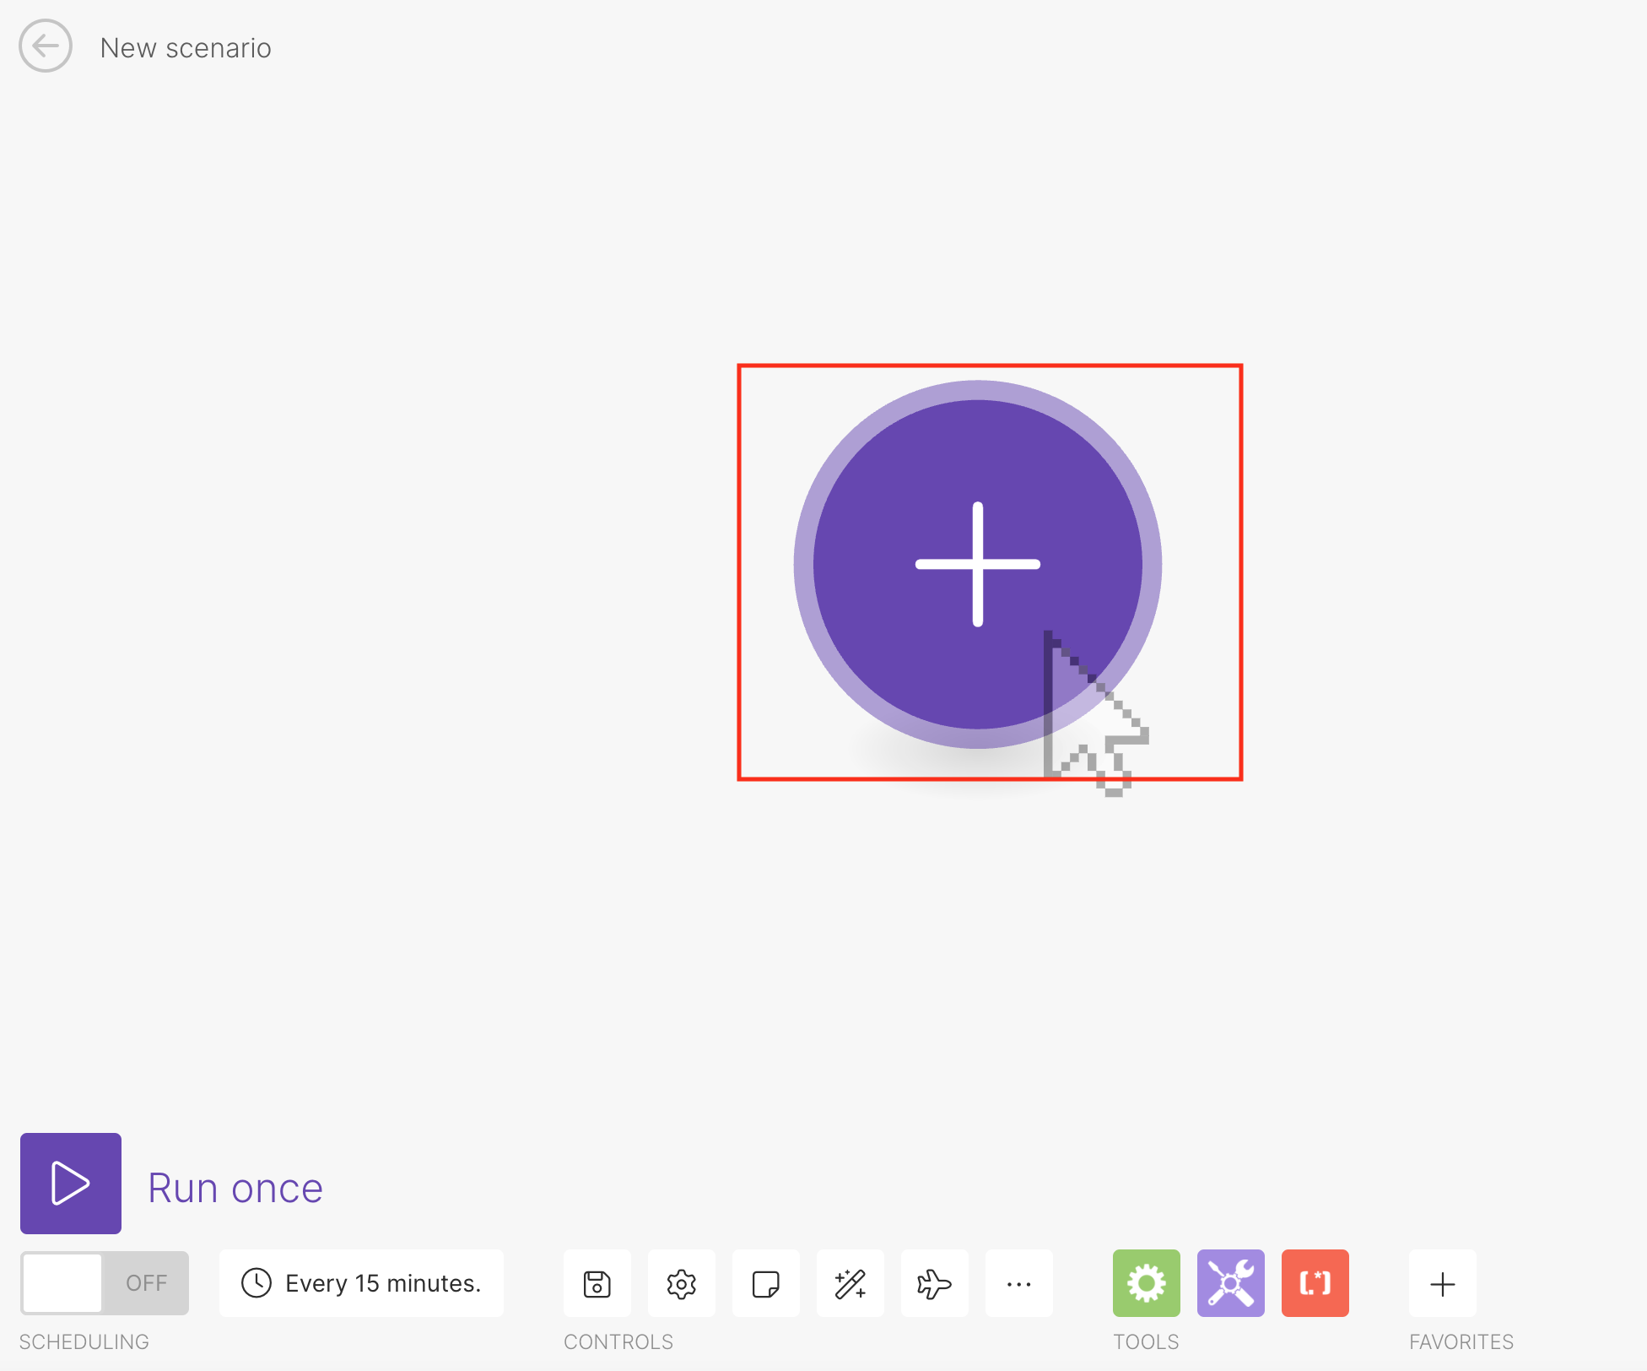Screen dimensions: 1647x1371
Task: Open the red Text parser tool
Action: (1315, 1283)
